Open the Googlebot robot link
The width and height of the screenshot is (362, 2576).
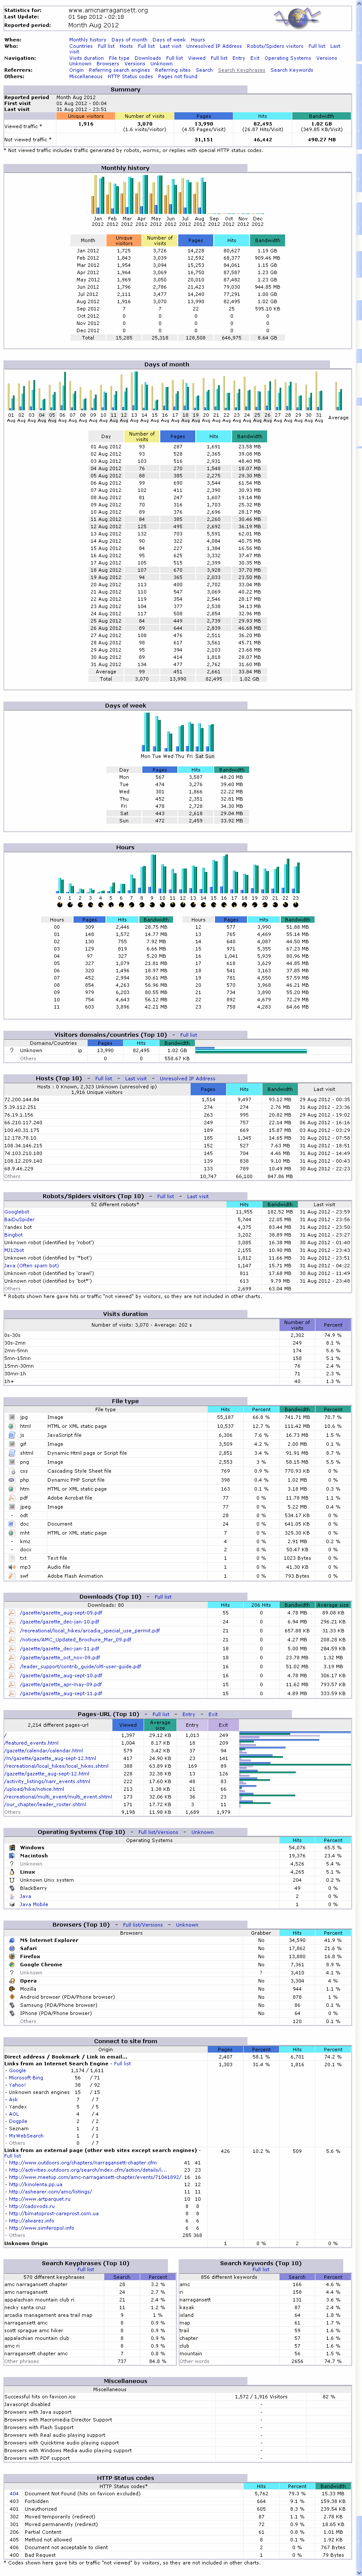coord(17,1211)
